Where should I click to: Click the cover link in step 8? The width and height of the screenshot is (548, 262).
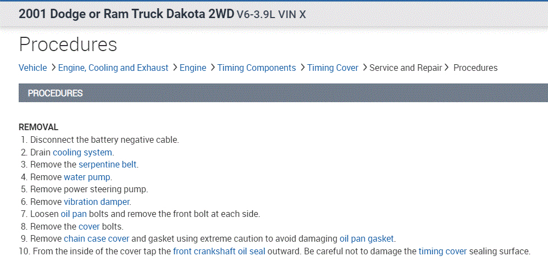click(89, 226)
